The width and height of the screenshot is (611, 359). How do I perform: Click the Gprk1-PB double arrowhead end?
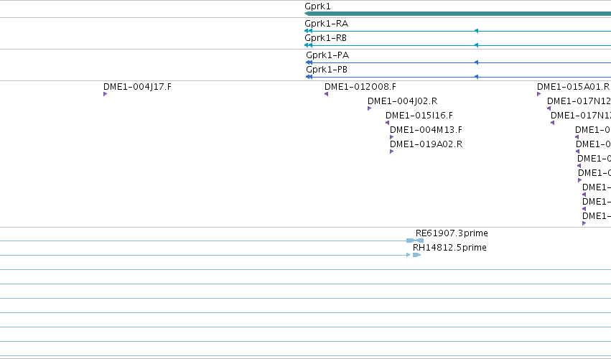(309, 77)
